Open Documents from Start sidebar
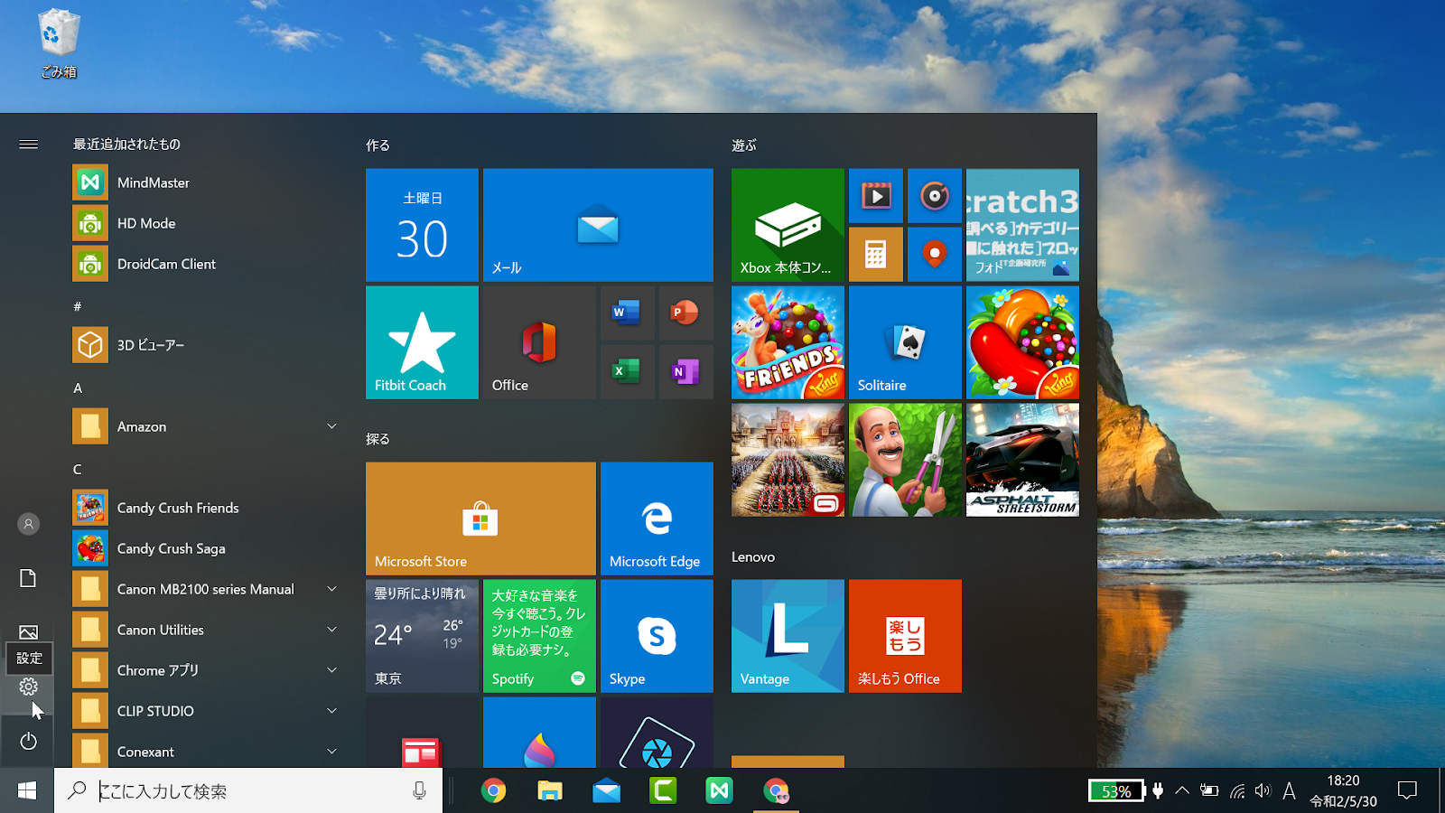Screen dimensions: 1445x813 [x=28, y=578]
